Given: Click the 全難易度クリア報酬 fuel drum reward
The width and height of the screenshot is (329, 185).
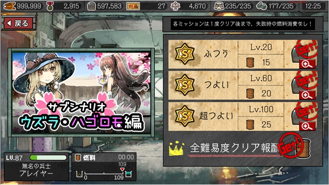Looking at the screenshot, I should click(304, 148).
